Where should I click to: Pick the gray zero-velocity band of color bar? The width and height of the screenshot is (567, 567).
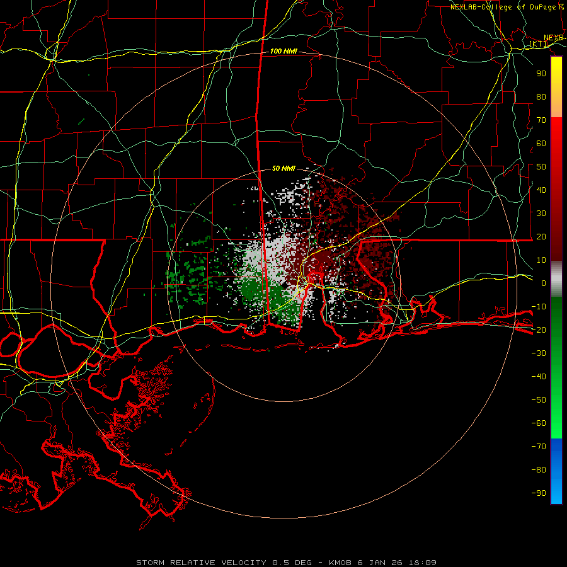pos(556,279)
